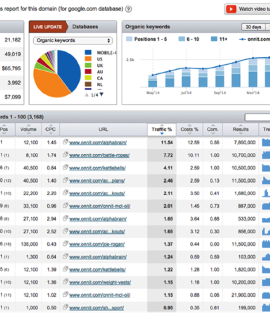The image size is (270, 313).
Task: Sort table by Traffic % column
Action: [x=162, y=130]
